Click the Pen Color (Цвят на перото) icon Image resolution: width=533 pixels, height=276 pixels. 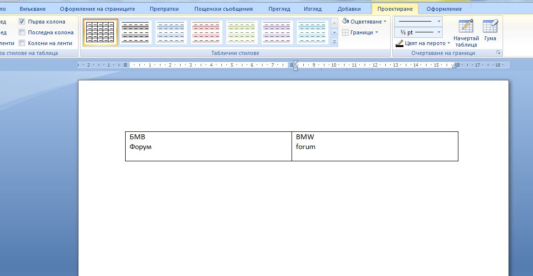(400, 44)
